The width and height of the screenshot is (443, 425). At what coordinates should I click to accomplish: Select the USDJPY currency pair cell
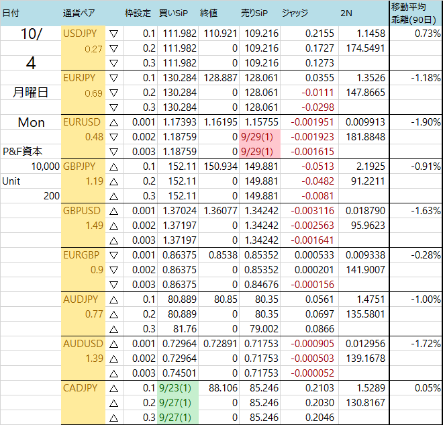point(83,34)
